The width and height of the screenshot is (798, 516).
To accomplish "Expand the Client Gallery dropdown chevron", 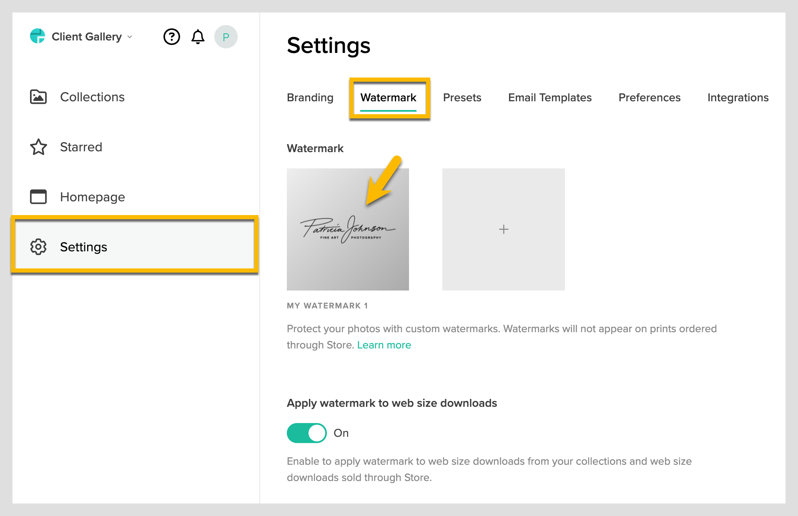I will (129, 37).
